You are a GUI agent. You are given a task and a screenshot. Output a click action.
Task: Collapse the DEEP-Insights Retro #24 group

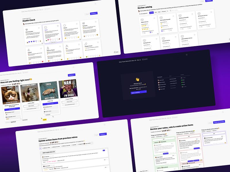[41, 153]
